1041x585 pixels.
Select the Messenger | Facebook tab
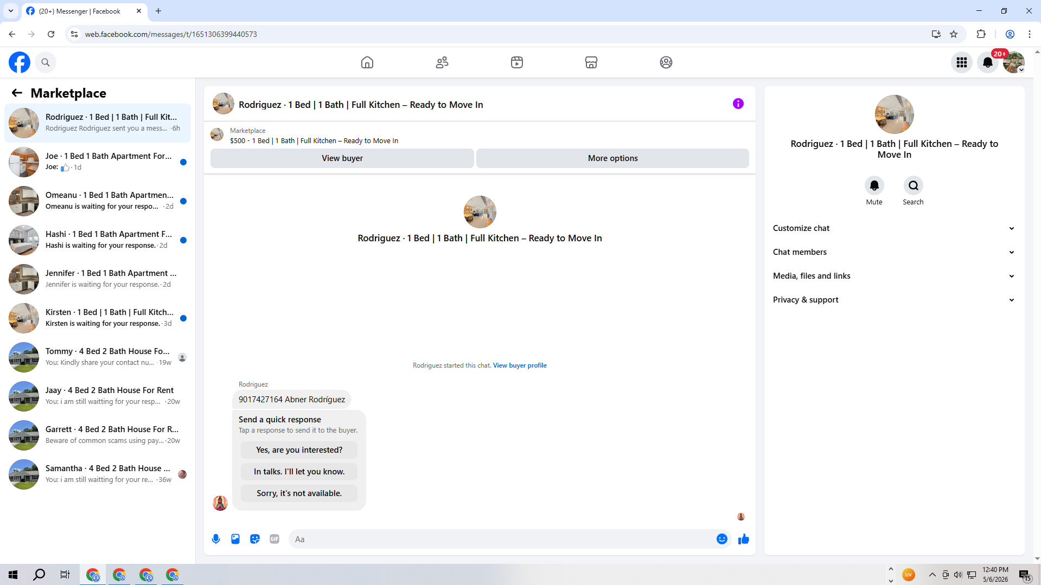coord(84,11)
